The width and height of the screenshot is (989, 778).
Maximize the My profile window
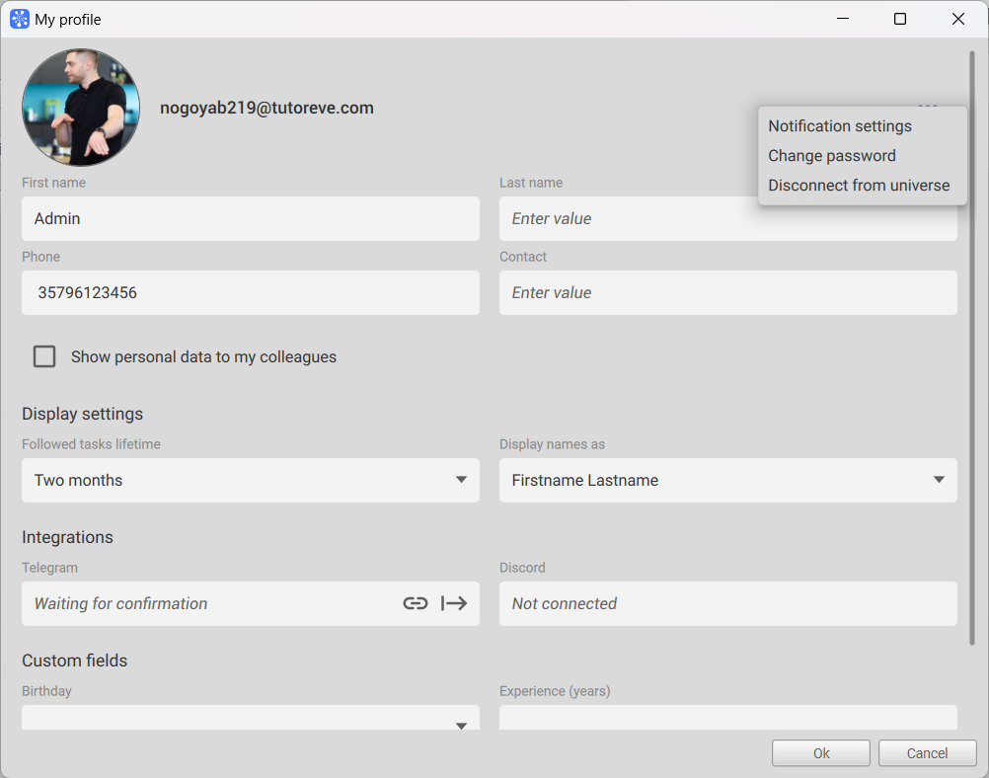pos(900,19)
